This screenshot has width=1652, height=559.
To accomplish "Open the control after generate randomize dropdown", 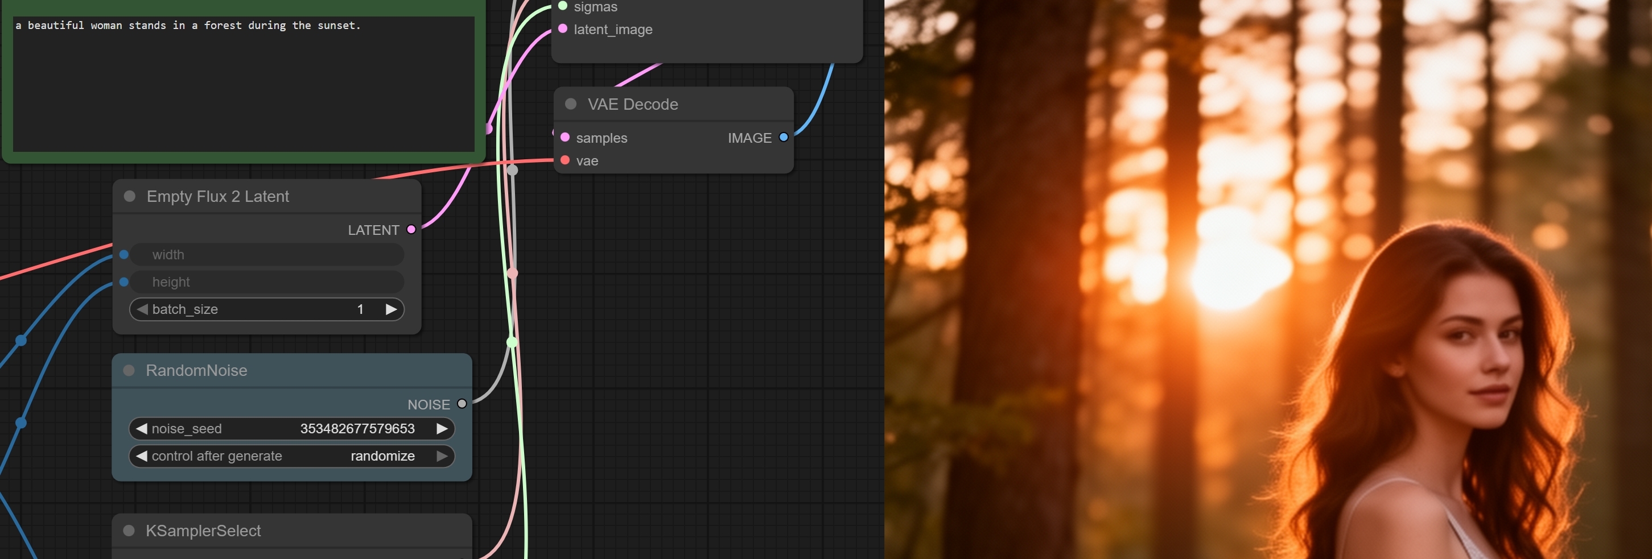I will pyautogui.click(x=383, y=457).
